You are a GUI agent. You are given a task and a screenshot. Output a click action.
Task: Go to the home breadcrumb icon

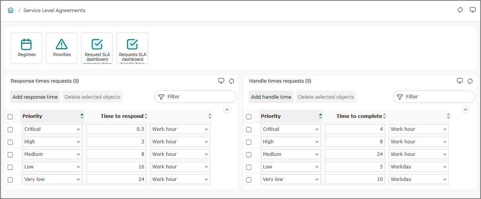point(11,10)
